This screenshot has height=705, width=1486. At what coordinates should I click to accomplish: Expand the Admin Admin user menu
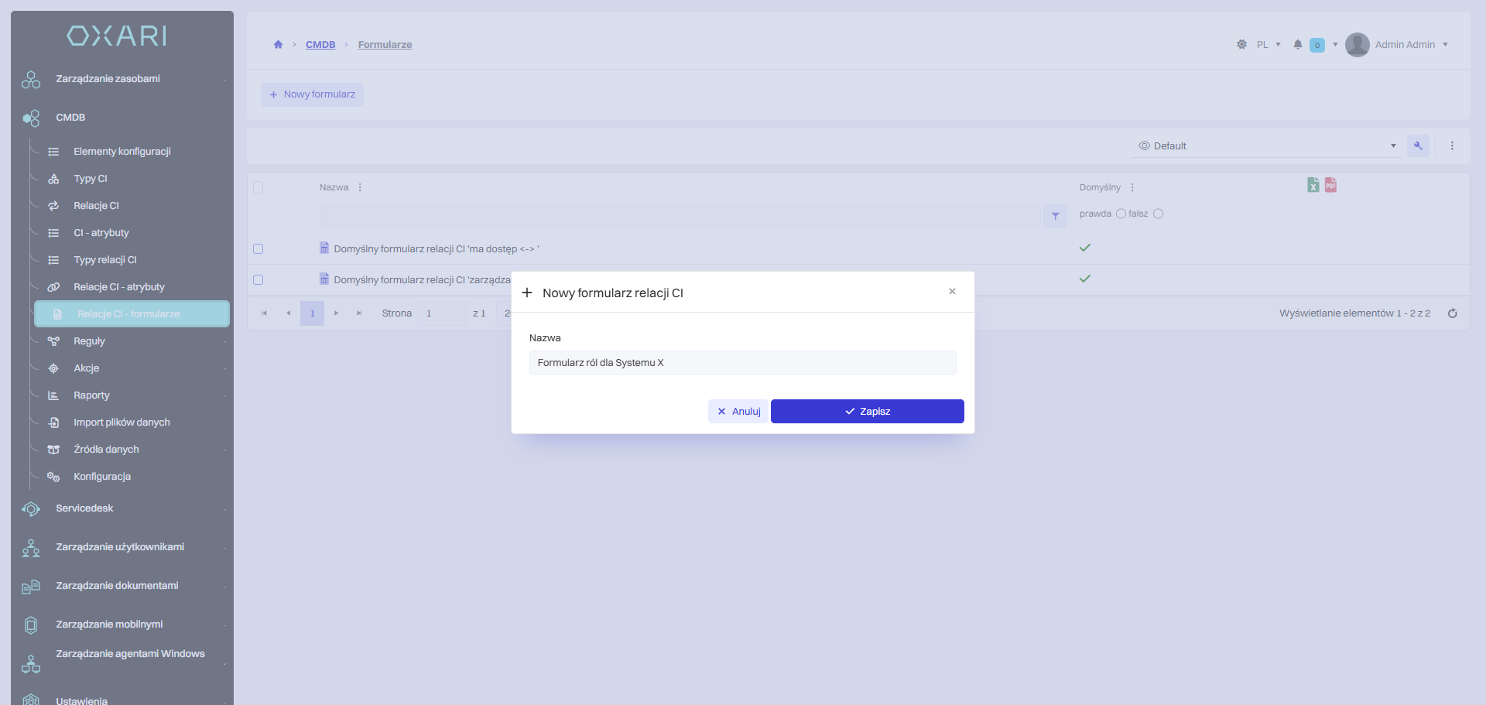1397,45
